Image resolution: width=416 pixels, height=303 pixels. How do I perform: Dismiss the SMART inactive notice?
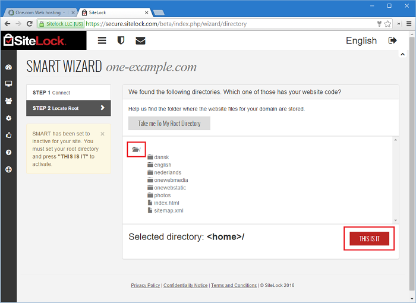pyautogui.click(x=102, y=134)
